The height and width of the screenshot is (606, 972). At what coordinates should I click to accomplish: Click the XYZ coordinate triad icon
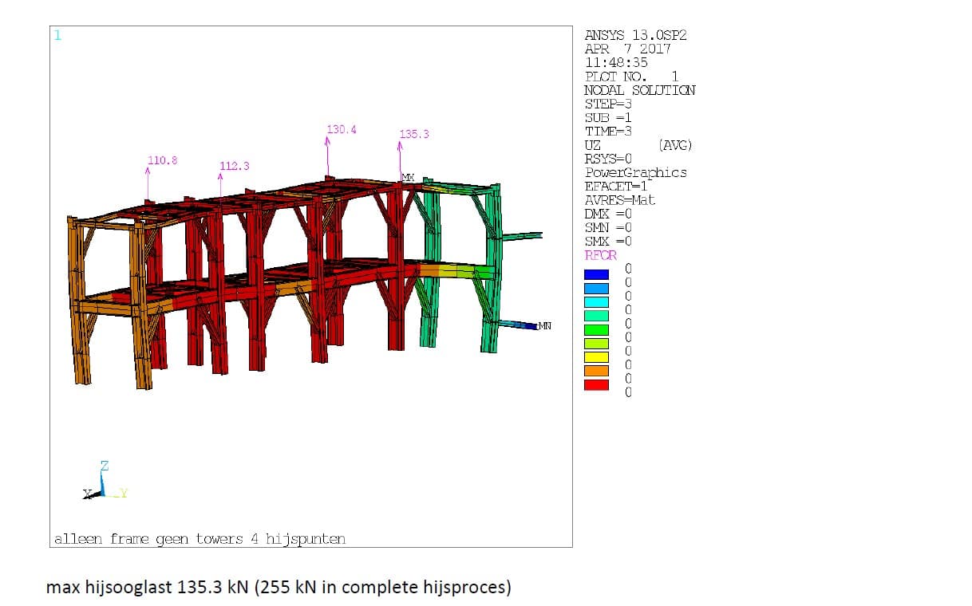pyautogui.click(x=105, y=481)
